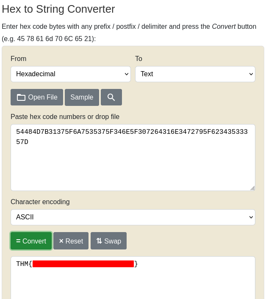
Task: Click the X icon on the Reset button
Action: pyautogui.click(x=61, y=241)
